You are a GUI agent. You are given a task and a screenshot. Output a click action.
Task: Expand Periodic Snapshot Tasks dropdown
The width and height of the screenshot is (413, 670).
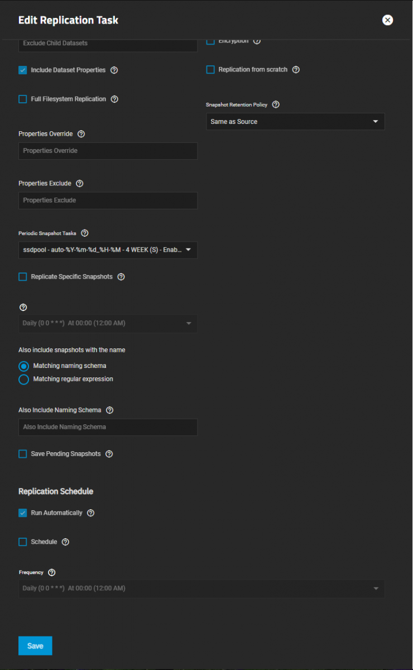tap(108, 250)
